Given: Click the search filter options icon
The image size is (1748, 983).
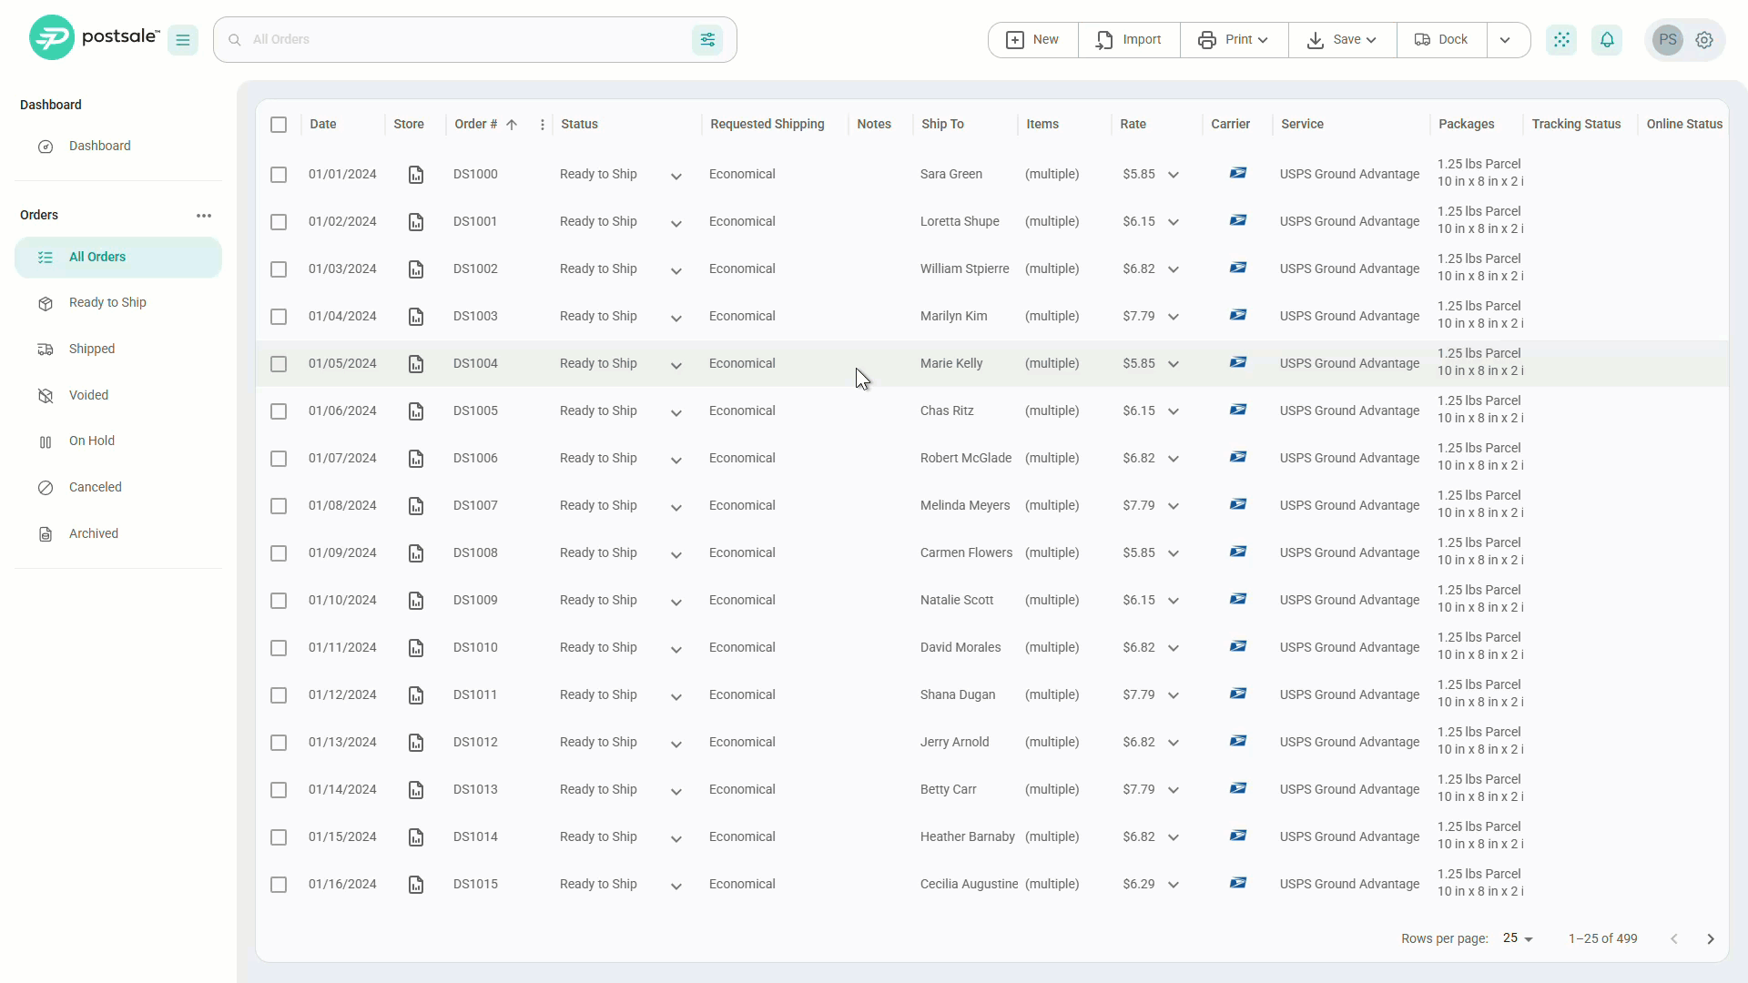Looking at the screenshot, I should pos(707,39).
